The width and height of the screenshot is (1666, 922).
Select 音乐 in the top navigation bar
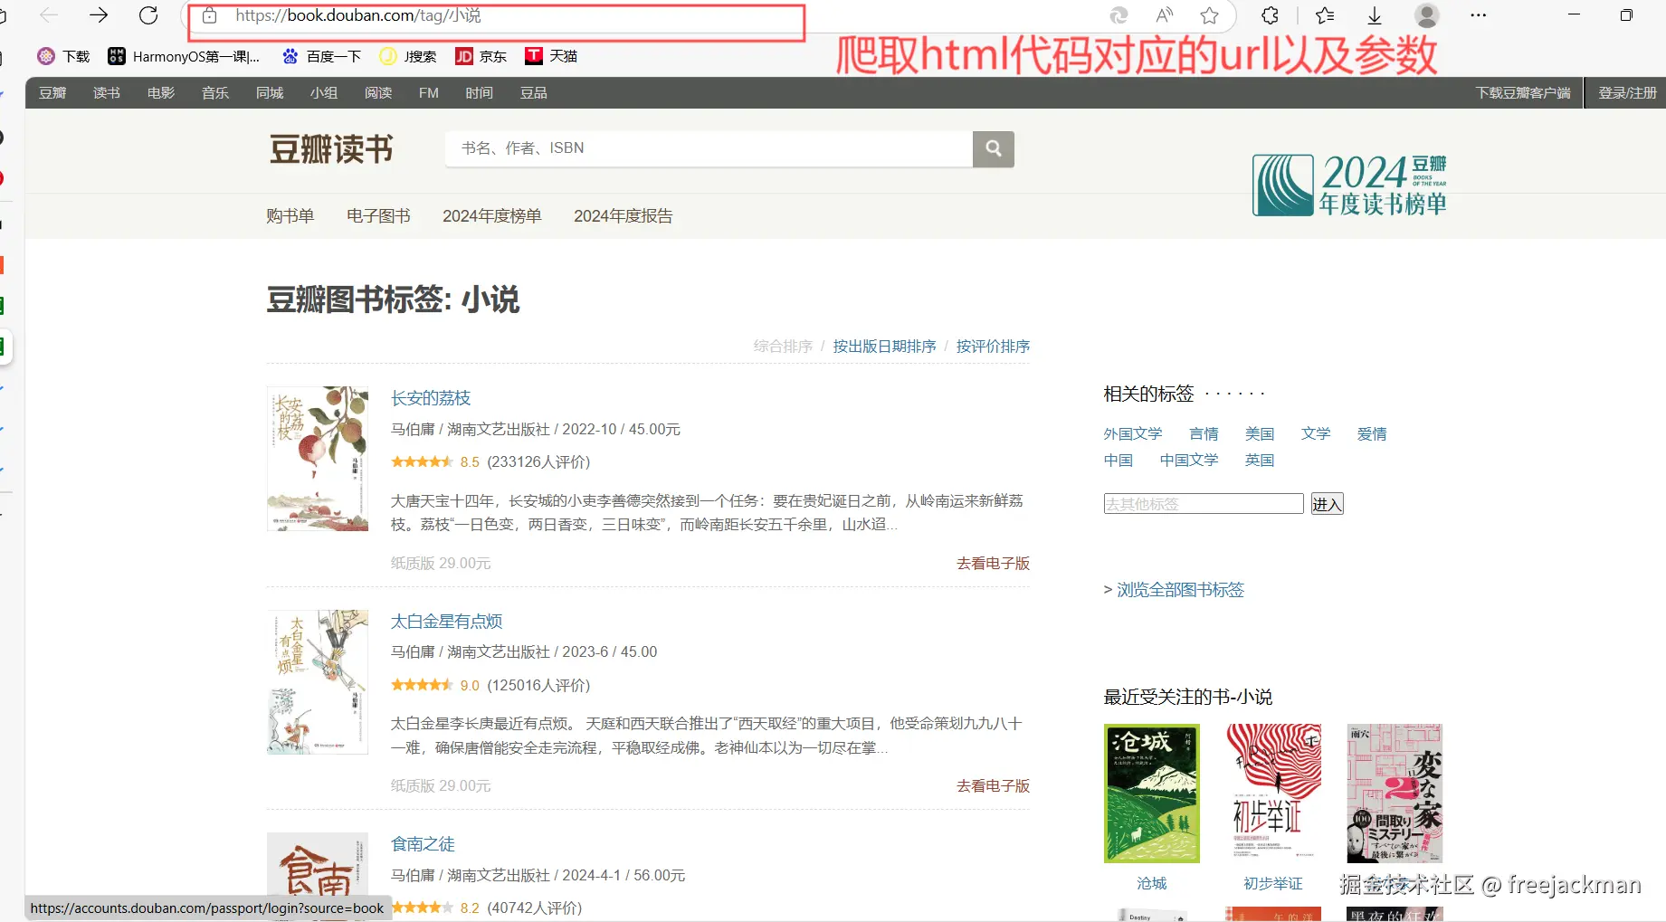215,93
